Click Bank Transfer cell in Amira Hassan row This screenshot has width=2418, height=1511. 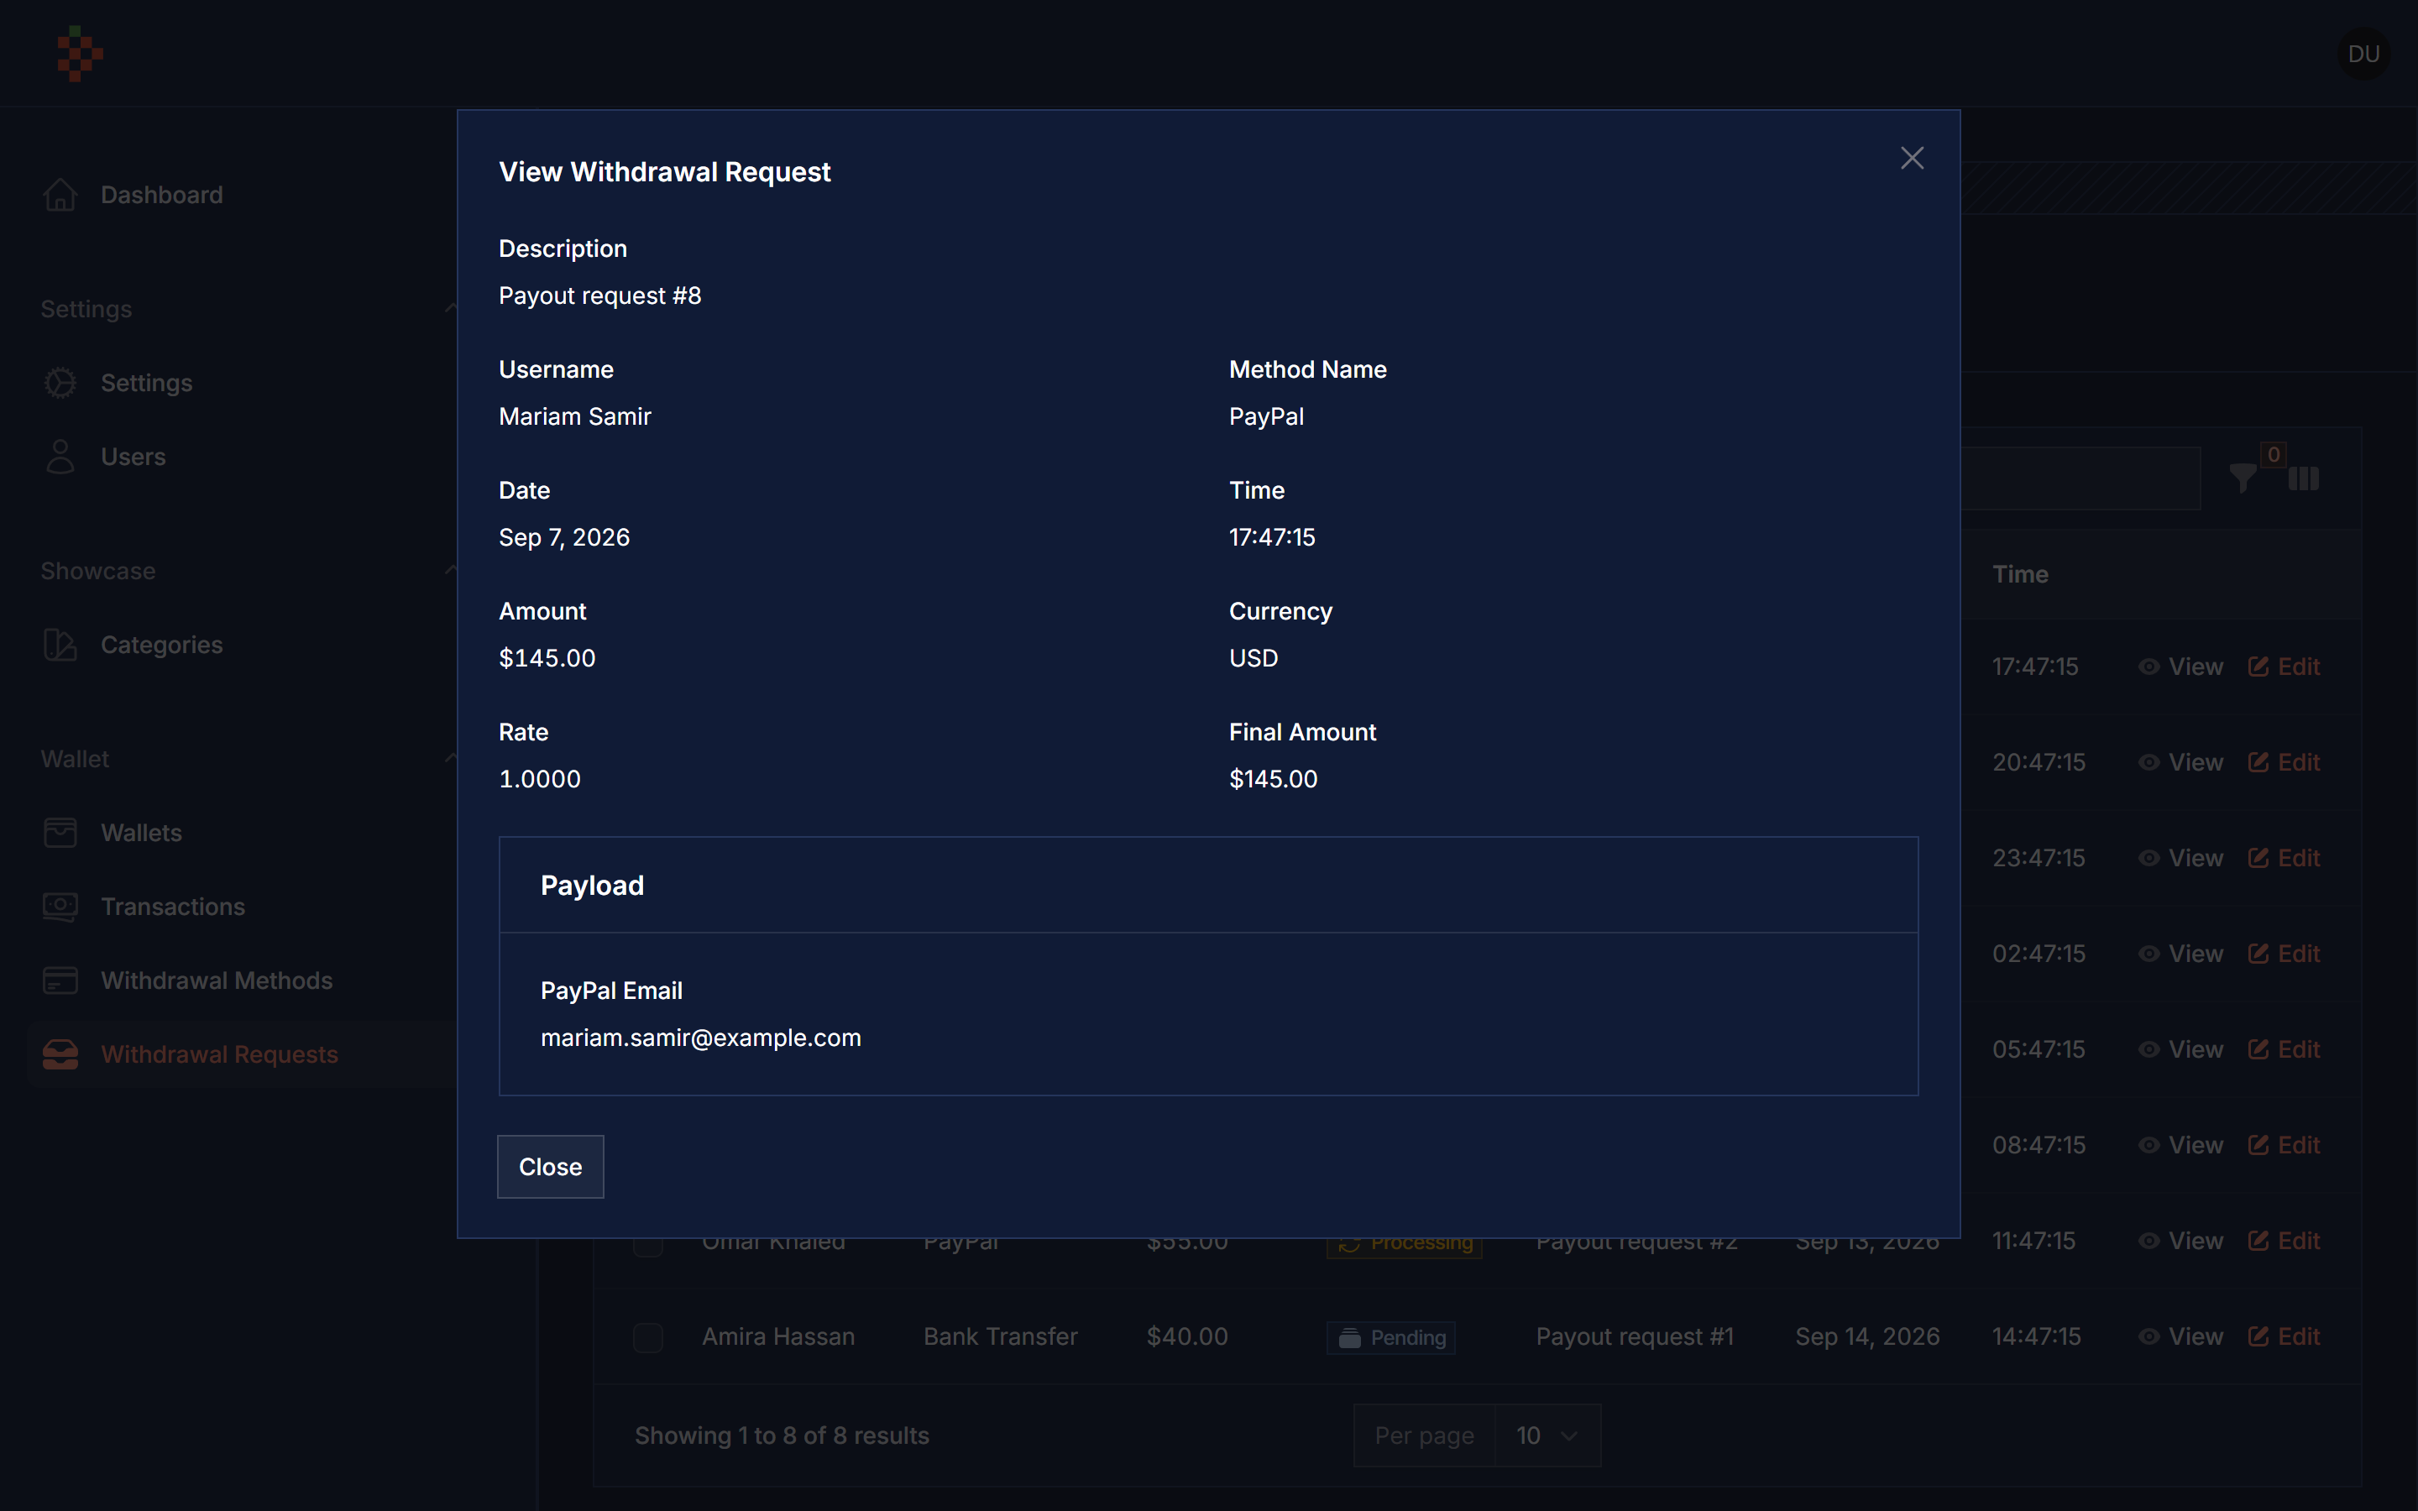(1000, 1336)
